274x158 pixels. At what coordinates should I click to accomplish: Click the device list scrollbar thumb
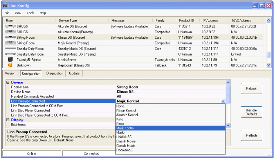(x=269, y=55)
